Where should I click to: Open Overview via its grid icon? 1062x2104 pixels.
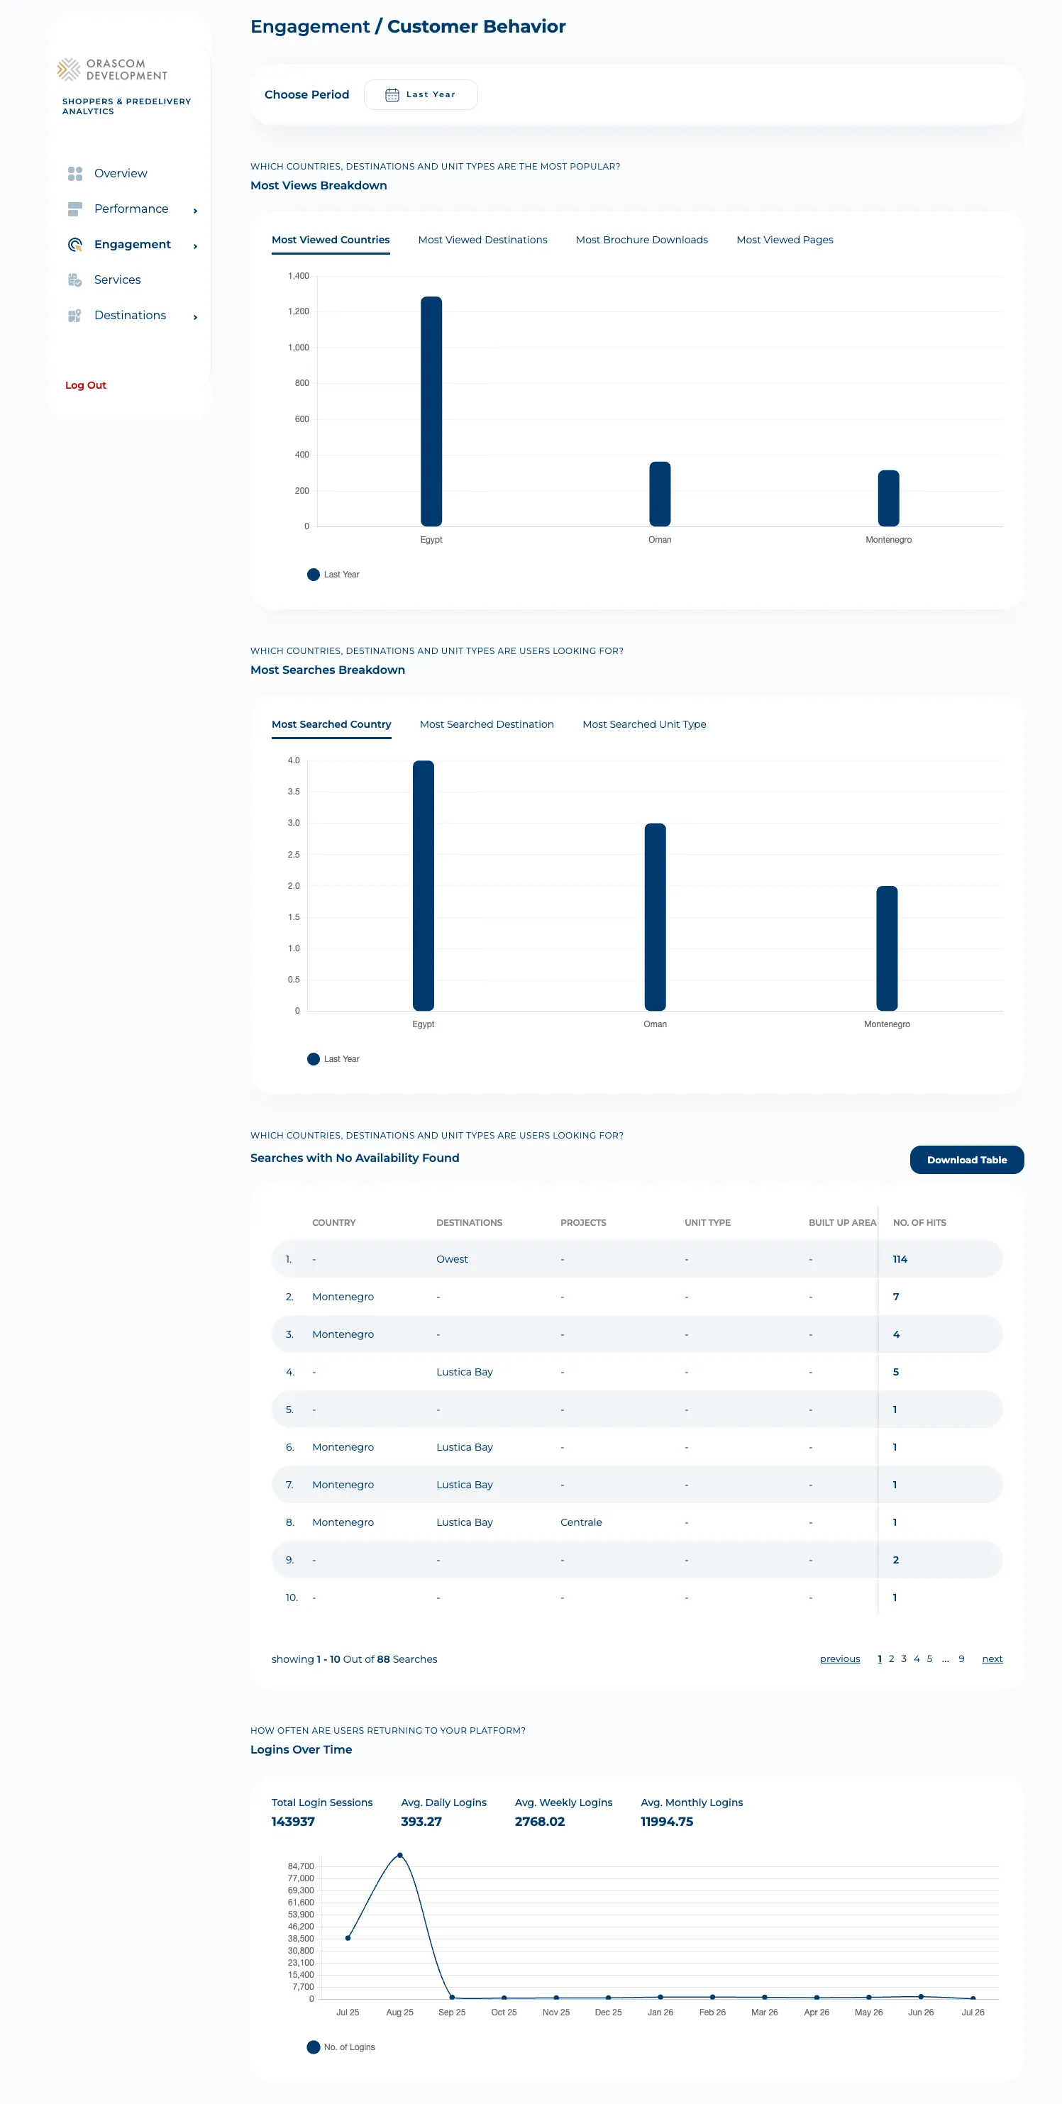(75, 174)
